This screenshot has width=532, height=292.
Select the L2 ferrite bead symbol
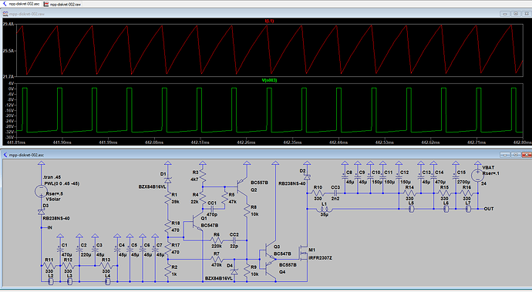tap(51, 281)
